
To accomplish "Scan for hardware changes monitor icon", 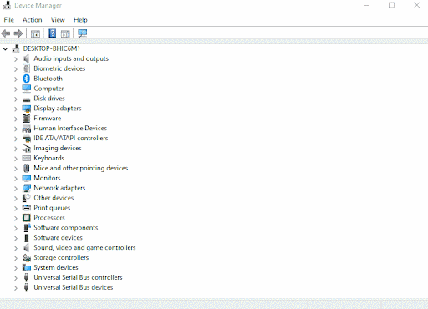I will (x=83, y=33).
